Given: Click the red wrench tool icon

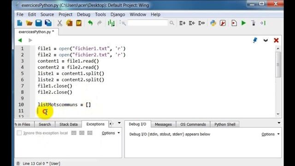Looking at the screenshot, I should click(223, 23).
